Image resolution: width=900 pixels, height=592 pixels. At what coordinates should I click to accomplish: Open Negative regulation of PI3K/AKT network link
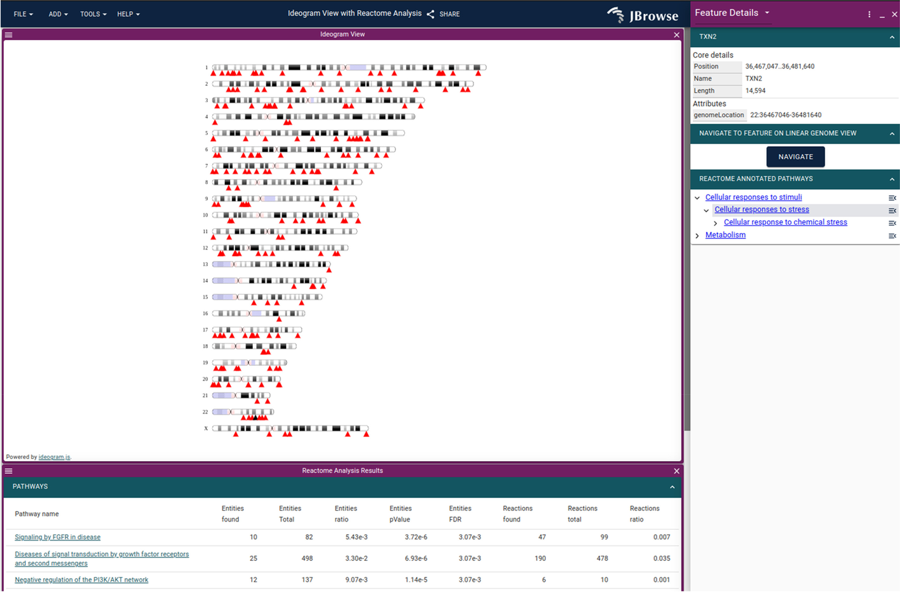(x=81, y=580)
